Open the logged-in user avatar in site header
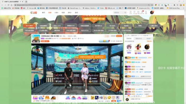 coord(152,12)
